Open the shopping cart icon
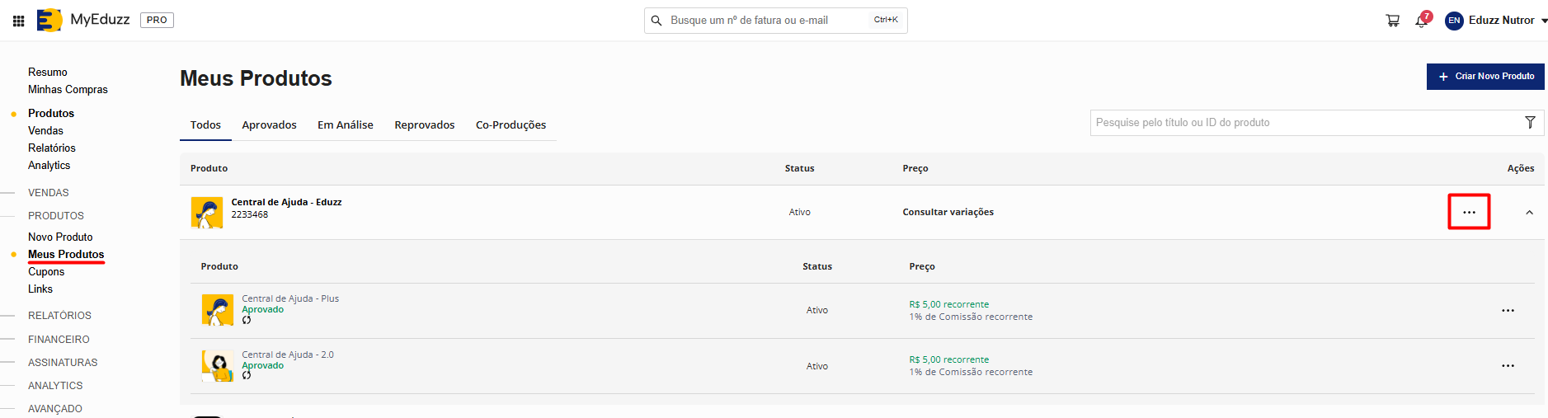 coord(1392,21)
